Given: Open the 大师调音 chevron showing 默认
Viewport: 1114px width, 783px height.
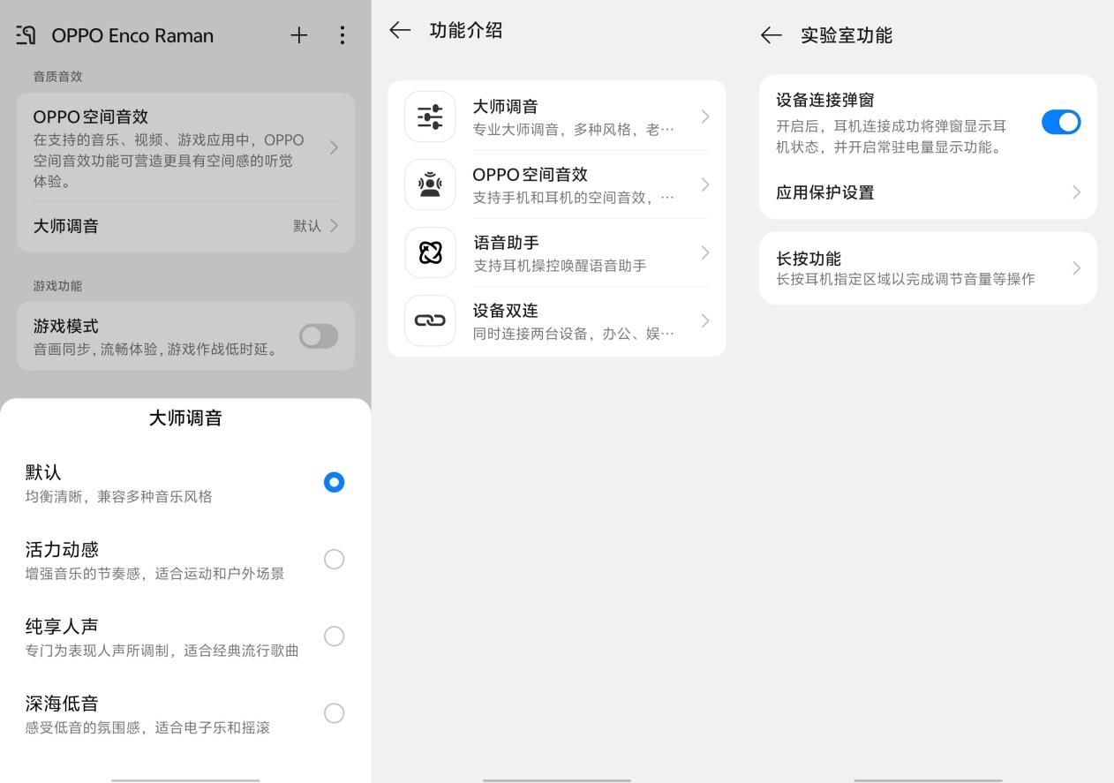Looking at the screenshot, I should [x=334, y=226].
